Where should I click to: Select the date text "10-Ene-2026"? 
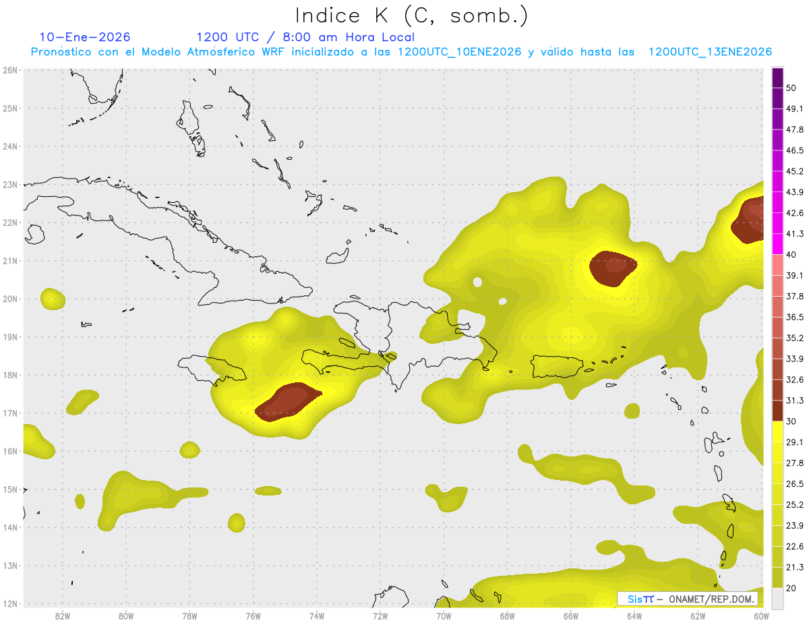coord(85,37)
